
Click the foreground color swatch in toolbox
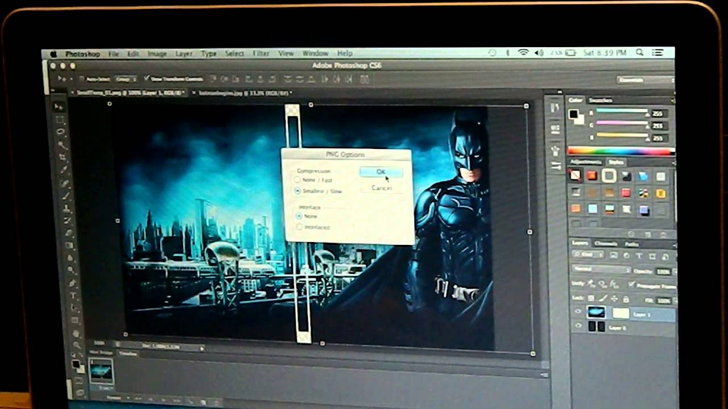click(x=76, y=364)
